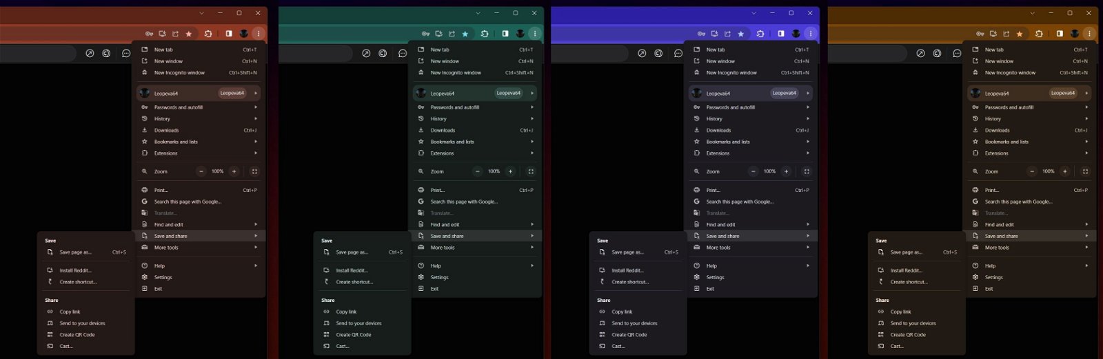Expand Extensions submenu in orange window

click(x=1030, y=153)
